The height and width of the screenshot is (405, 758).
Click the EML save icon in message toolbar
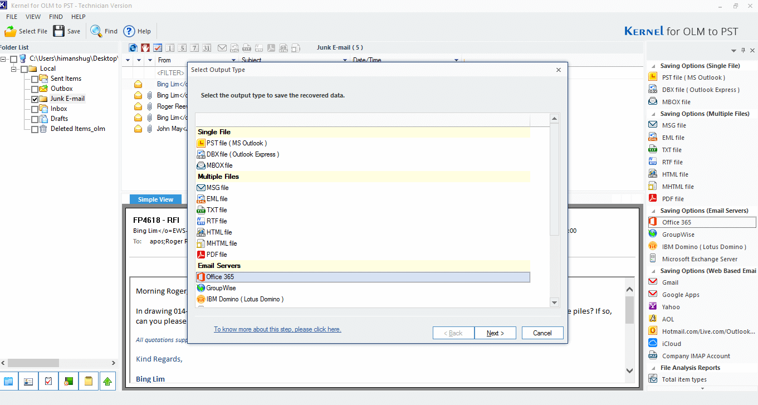pos(234,48)
